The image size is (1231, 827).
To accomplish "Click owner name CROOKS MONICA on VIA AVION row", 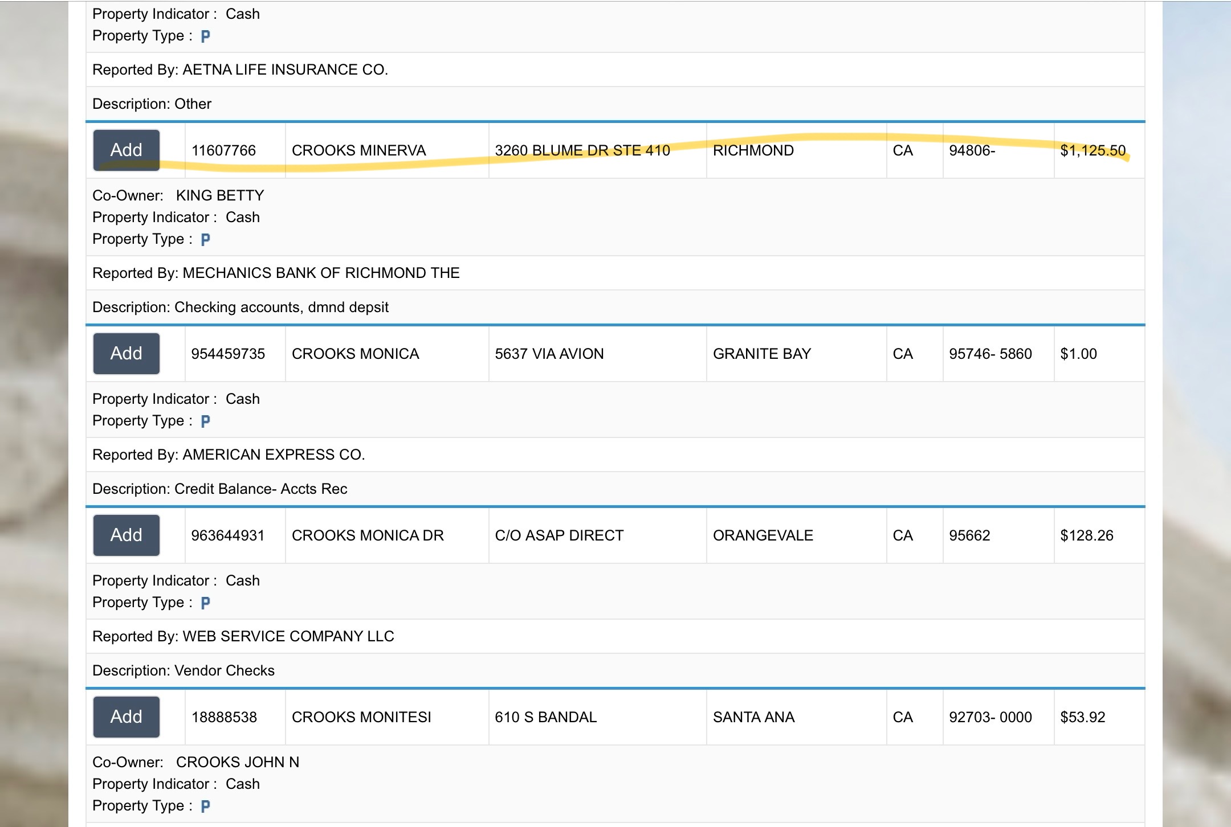I will pos(356,354).
